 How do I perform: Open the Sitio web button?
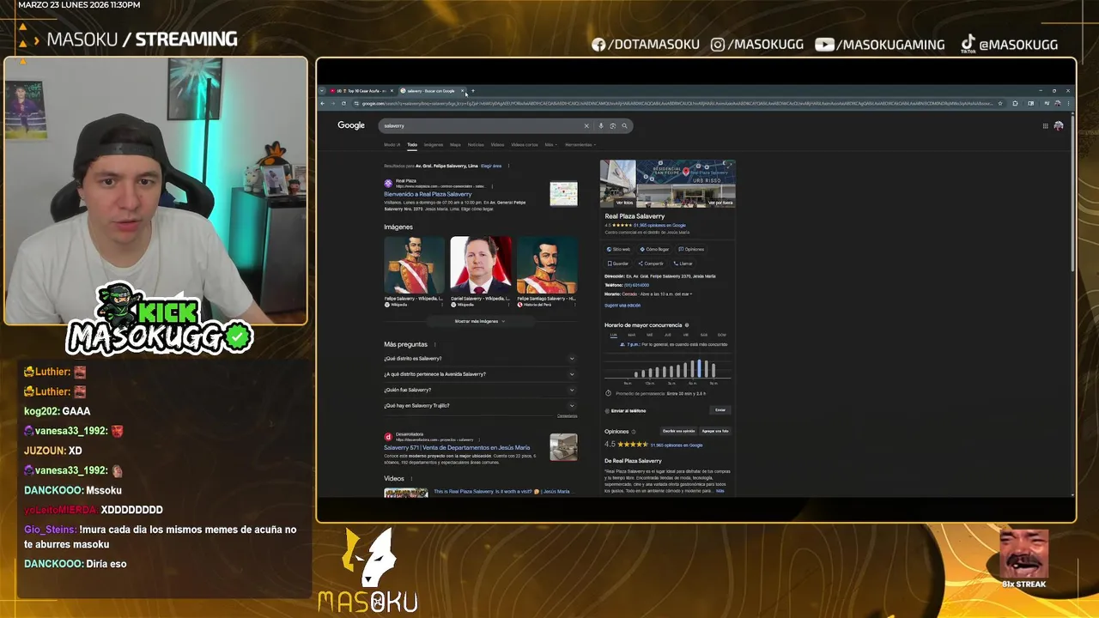point(618,249)
